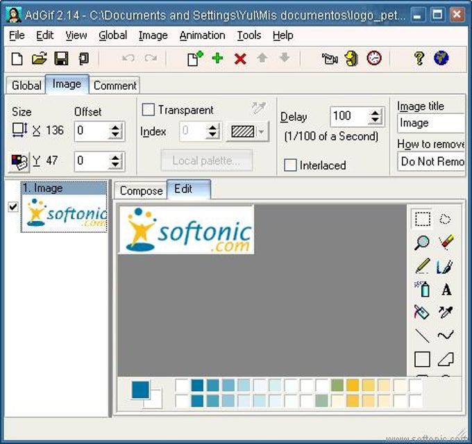Open the Help menu
Image resolution: width=472 pixels, height=444 pixels.
283,35
